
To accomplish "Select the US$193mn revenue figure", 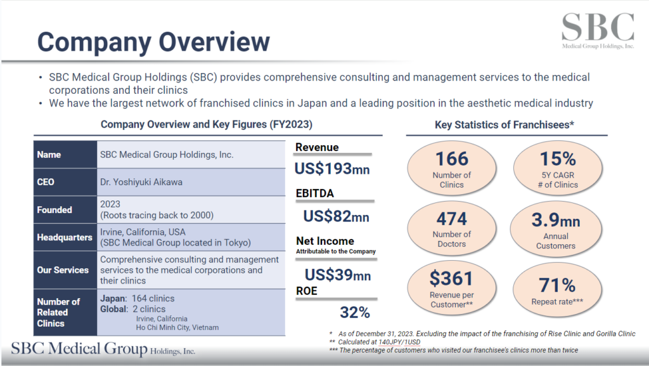I will 332,169.
